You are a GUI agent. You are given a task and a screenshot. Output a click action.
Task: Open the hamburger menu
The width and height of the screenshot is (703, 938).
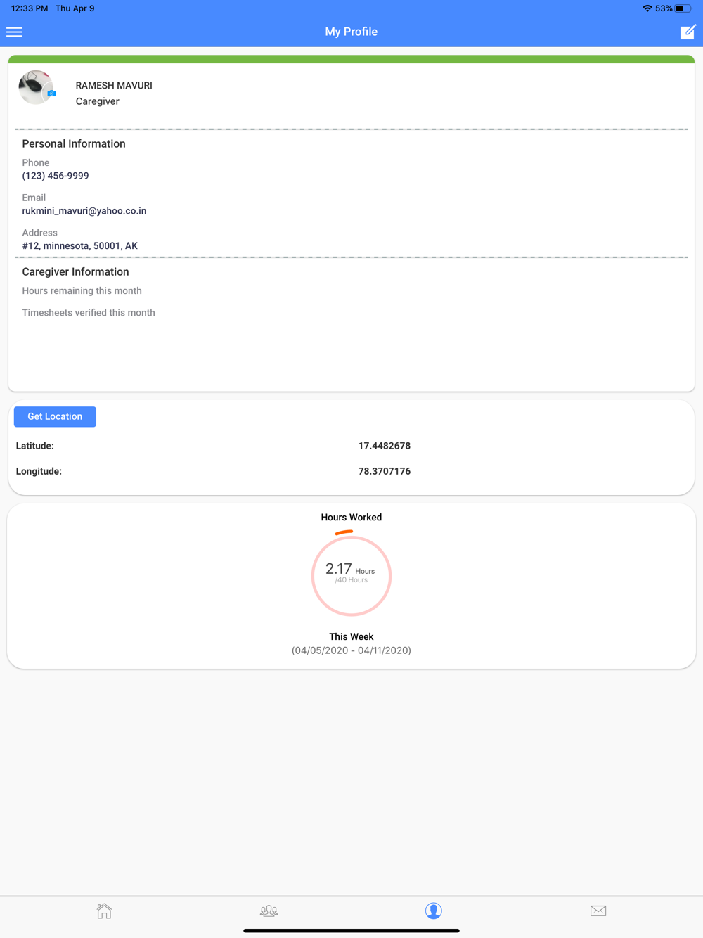14,32
